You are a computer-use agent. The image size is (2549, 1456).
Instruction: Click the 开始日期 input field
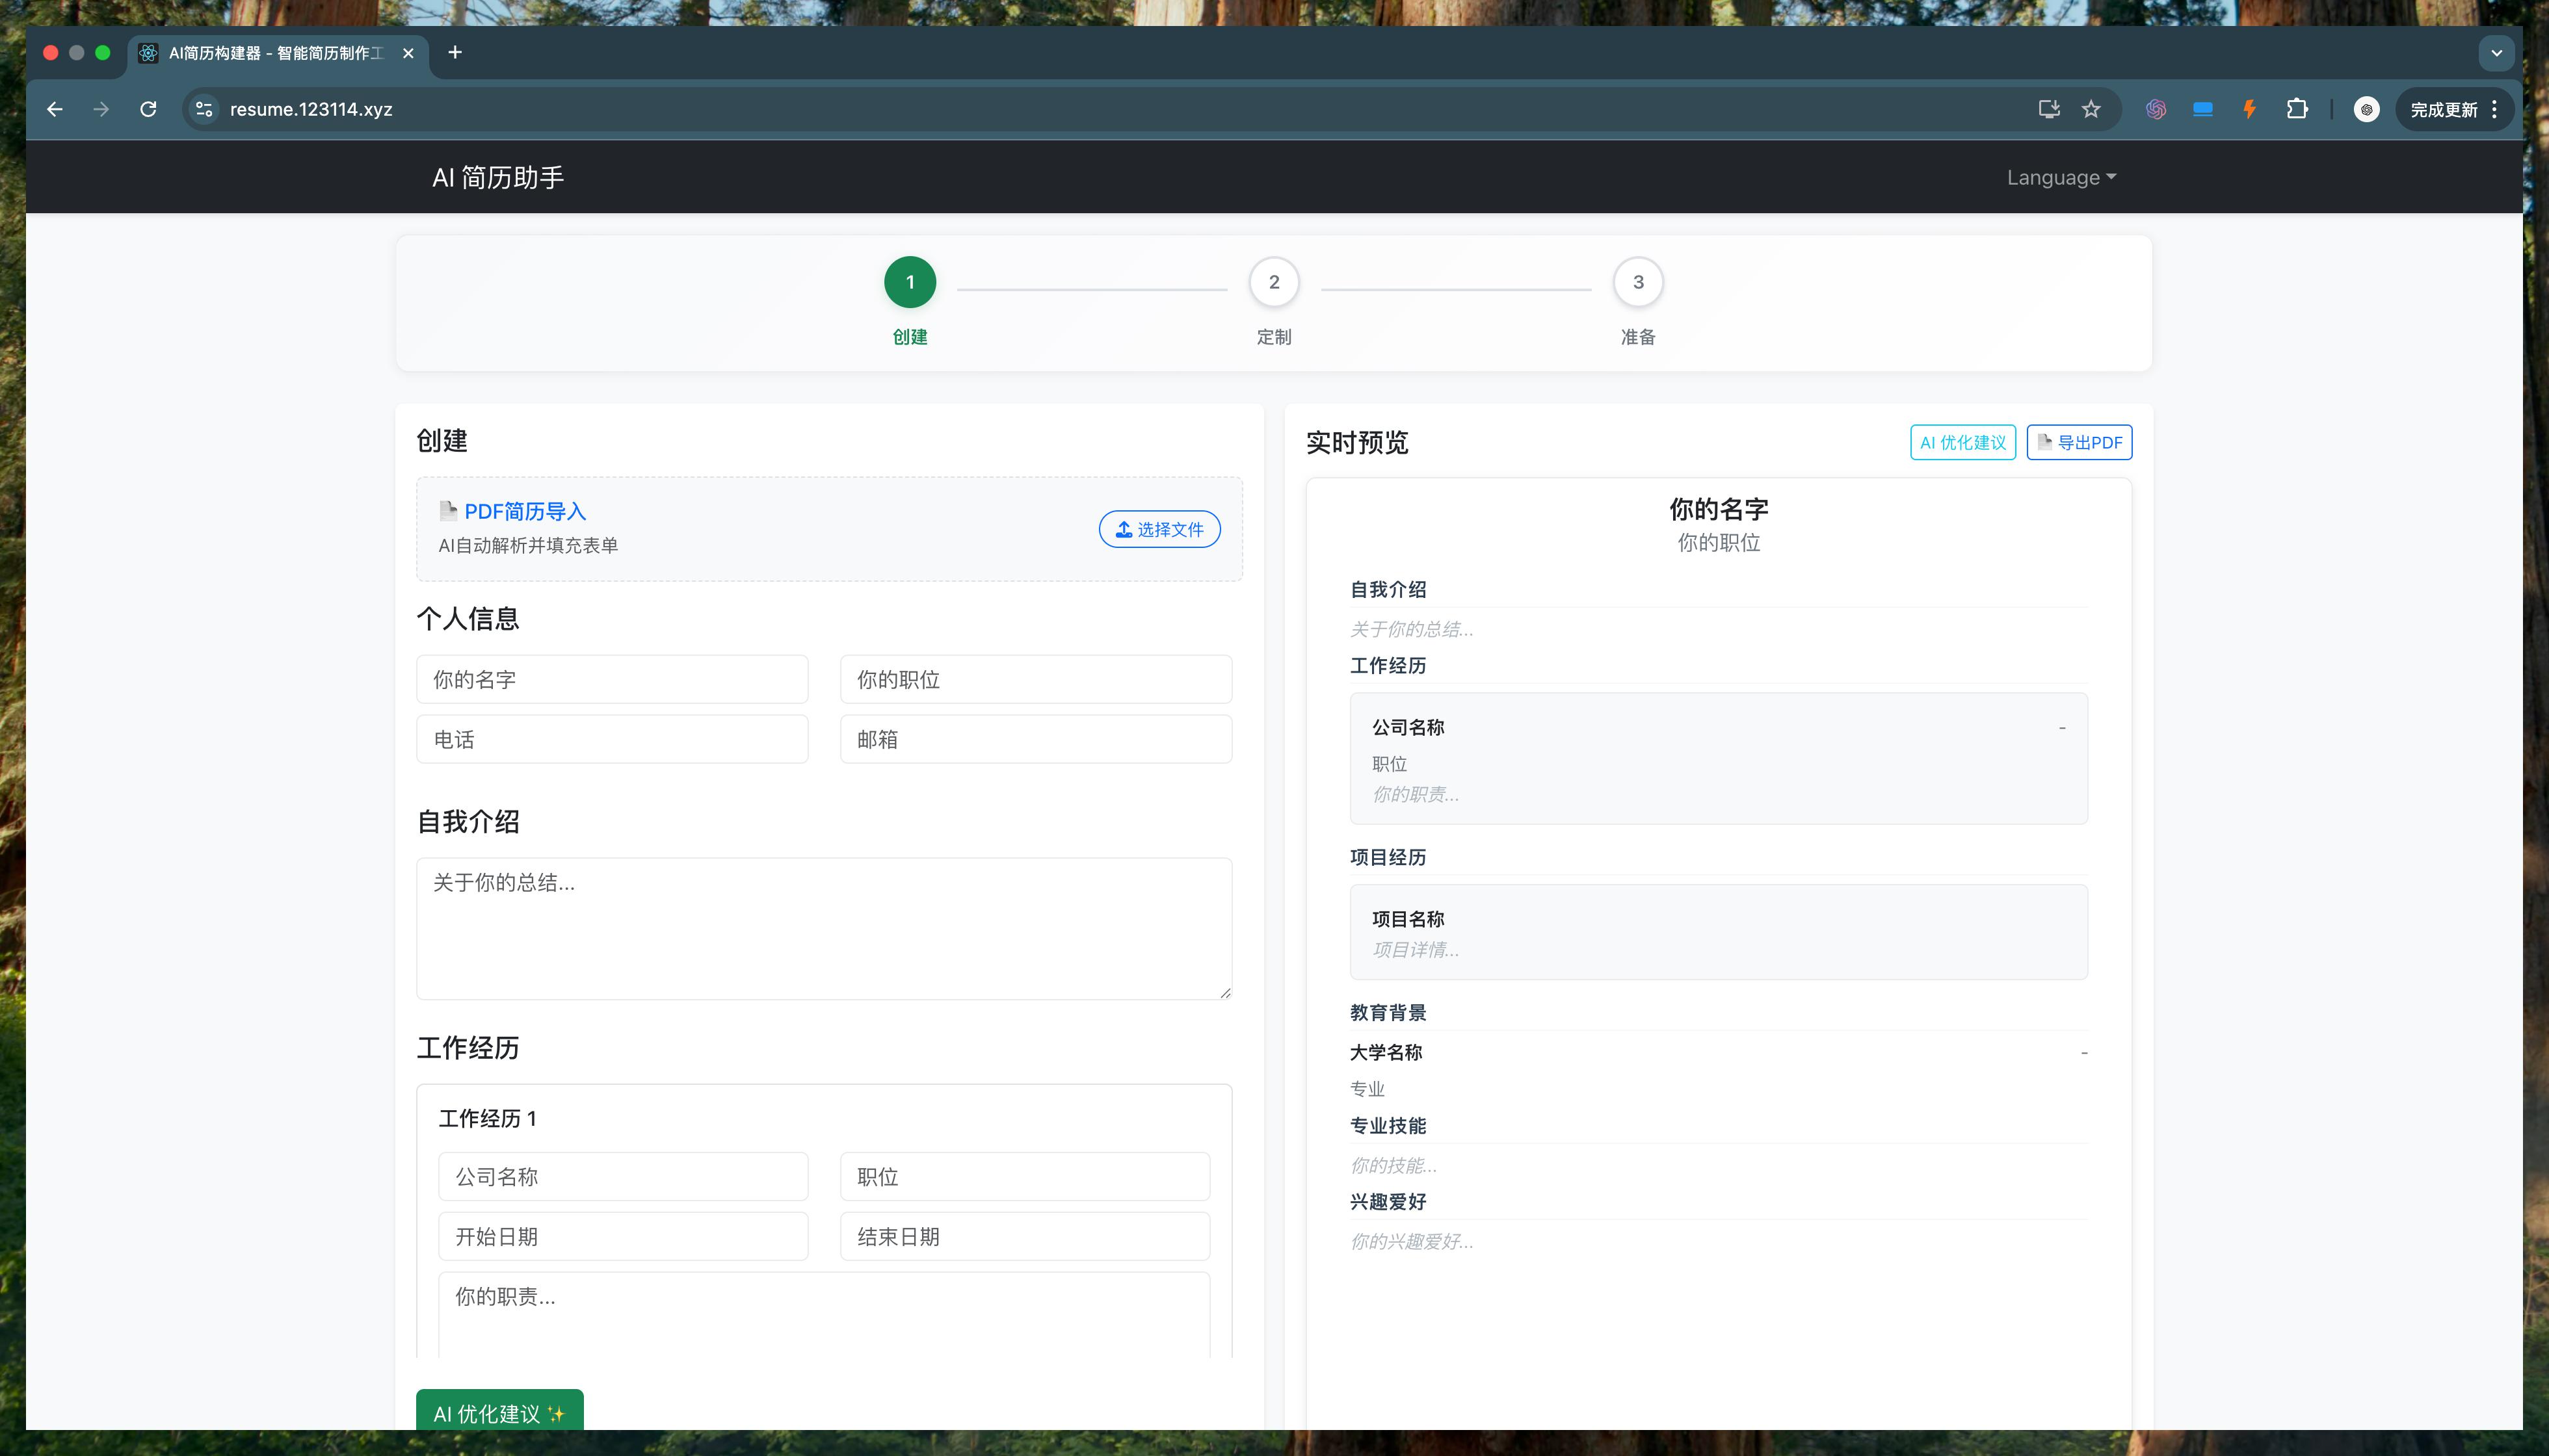click(x=623, y=1236)
